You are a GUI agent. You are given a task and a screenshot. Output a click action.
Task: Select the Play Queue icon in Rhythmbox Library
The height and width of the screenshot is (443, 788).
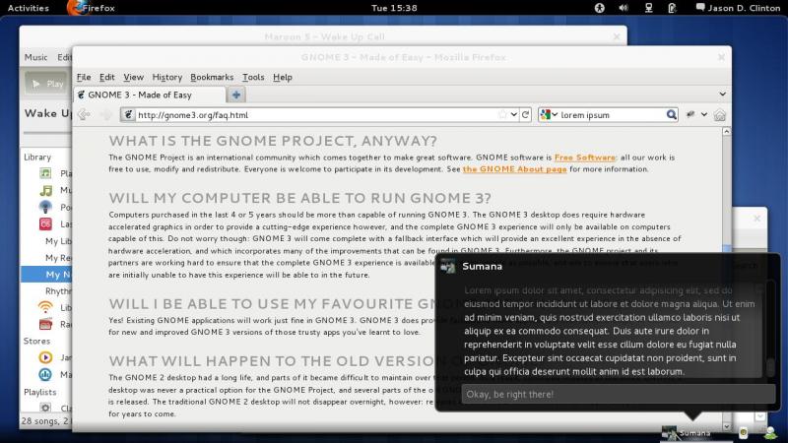point(45,173)
